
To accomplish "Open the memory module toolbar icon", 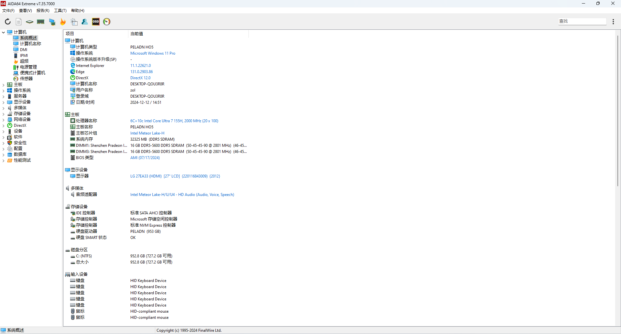I will 40,22.
